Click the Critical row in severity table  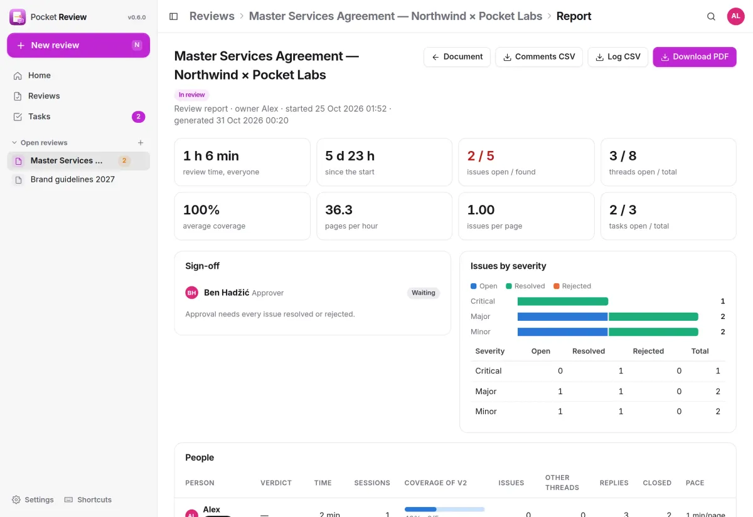point(598,371)
